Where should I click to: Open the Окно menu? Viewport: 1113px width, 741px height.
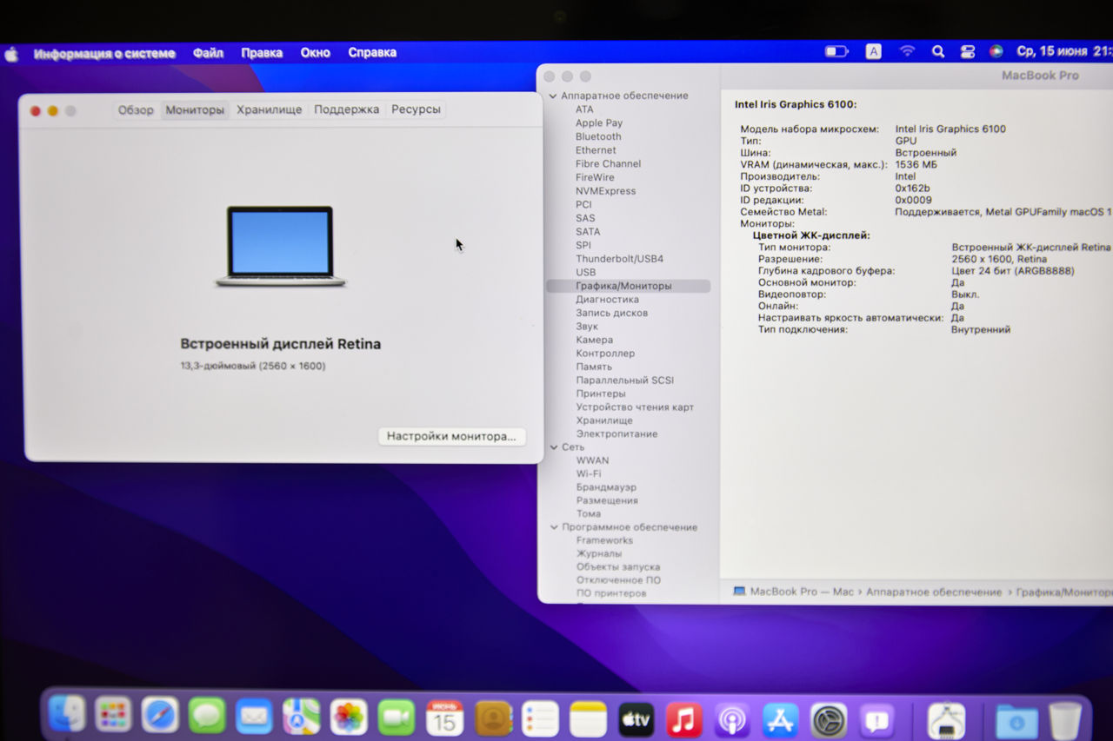(315, 52)
